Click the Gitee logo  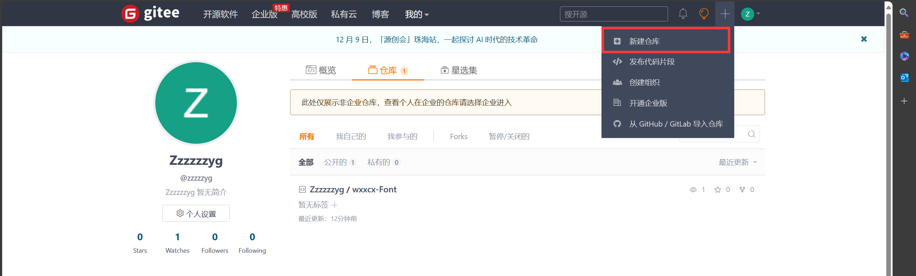coord(150,14)
